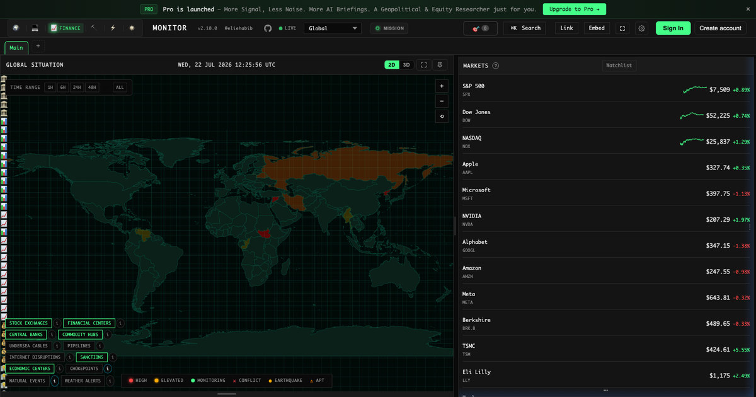Select the lightning bolt energy variant icon

pos(113,28)
